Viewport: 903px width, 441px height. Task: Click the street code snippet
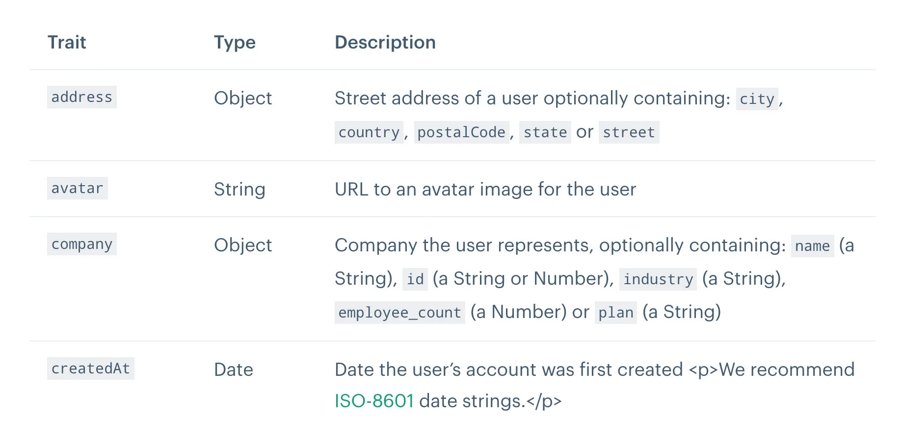point(629,132)
